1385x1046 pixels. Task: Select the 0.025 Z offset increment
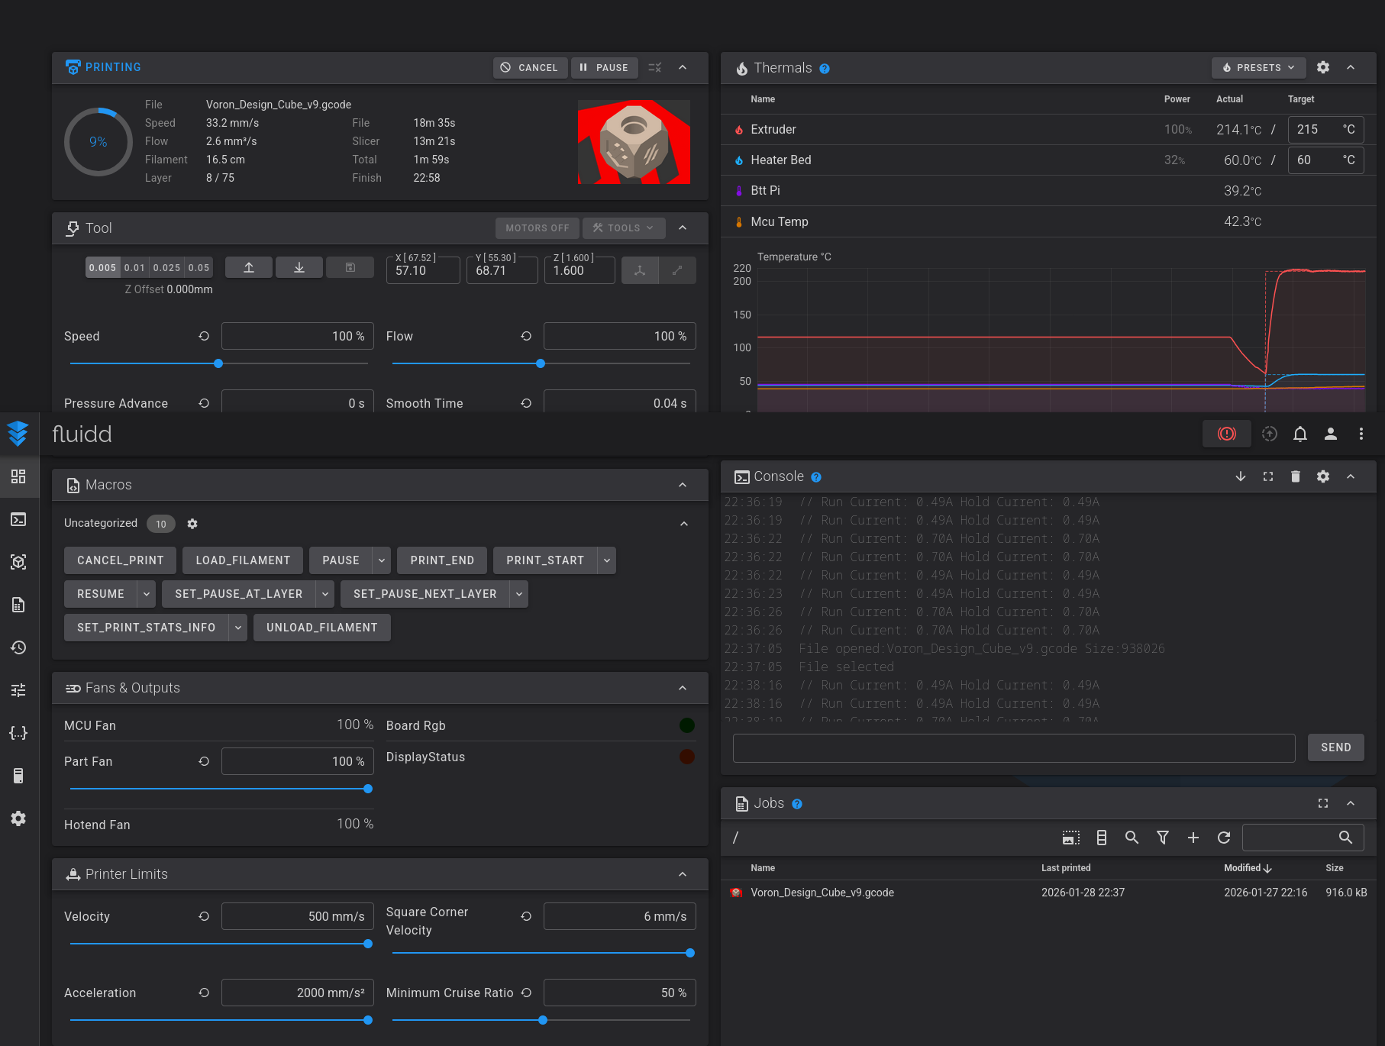pyautogui.click(x=166, y=267)
